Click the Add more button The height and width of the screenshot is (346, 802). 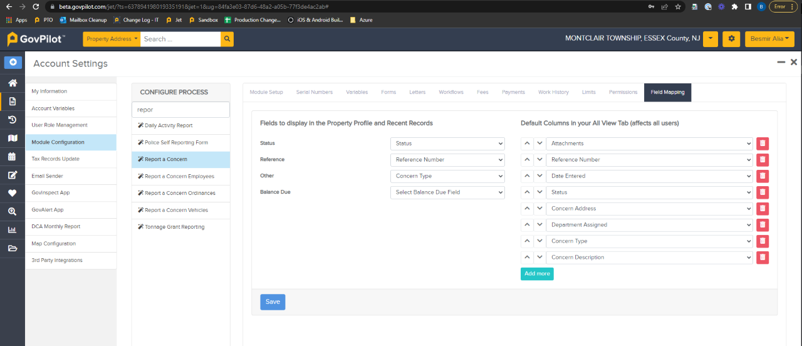tap(537, 274)
